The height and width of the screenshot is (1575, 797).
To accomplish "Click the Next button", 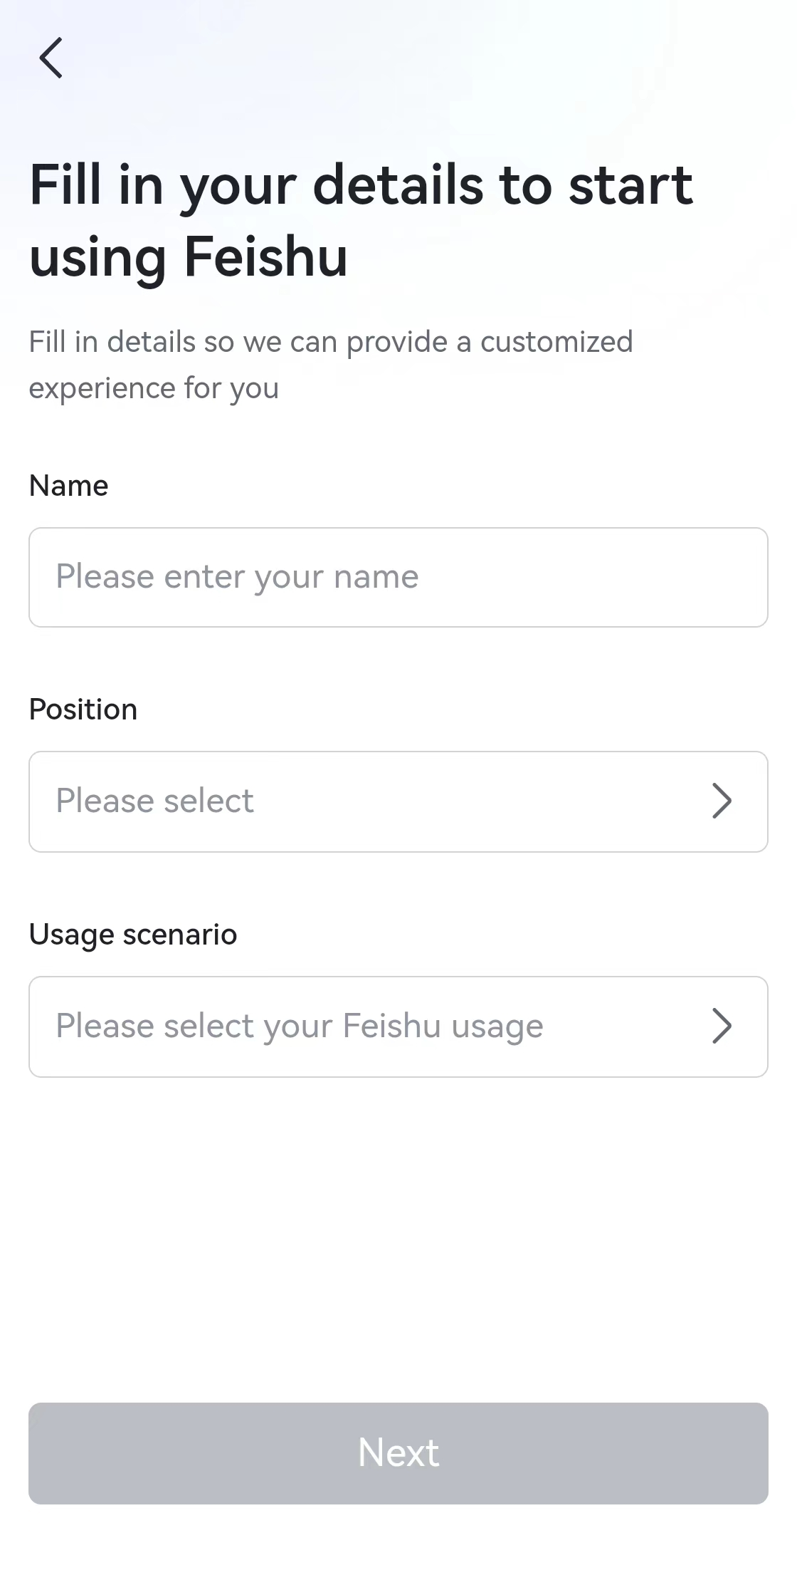I will tap(398, 1453).
